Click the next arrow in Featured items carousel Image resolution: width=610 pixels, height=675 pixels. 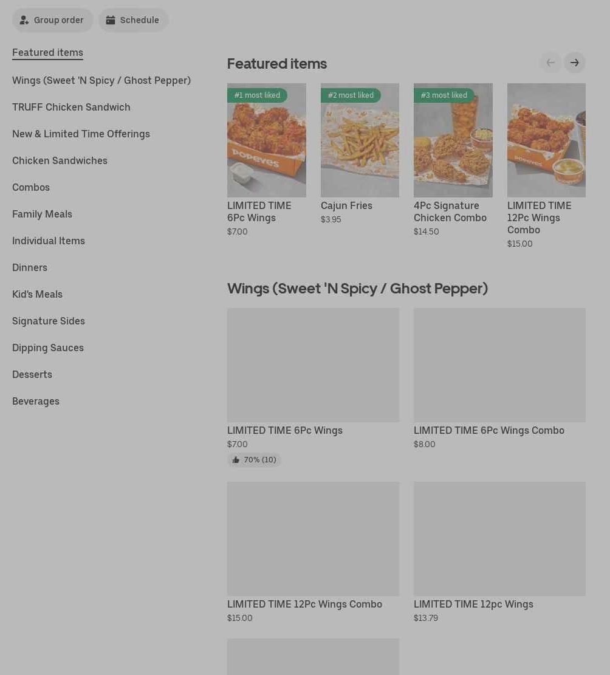[574, 63]
